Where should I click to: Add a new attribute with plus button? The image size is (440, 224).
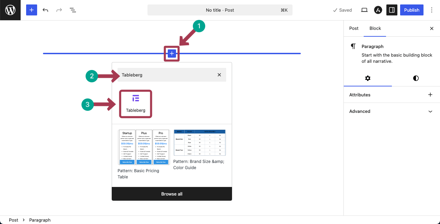[x=430, y=95]
